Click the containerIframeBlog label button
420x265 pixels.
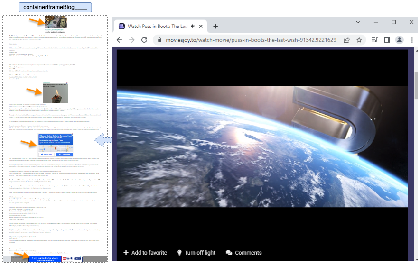click(55, 7)
